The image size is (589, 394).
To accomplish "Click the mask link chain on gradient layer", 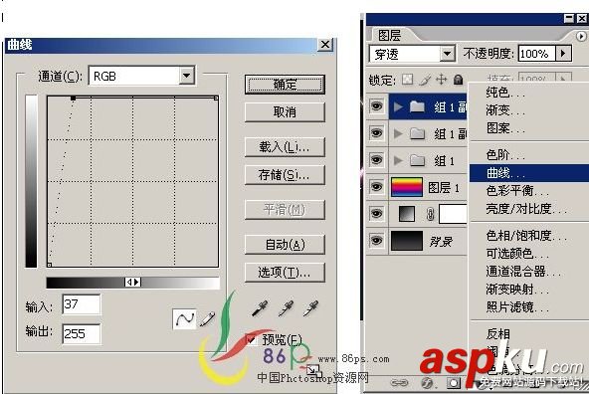I will pyautogui.click(x=431, y=214).
